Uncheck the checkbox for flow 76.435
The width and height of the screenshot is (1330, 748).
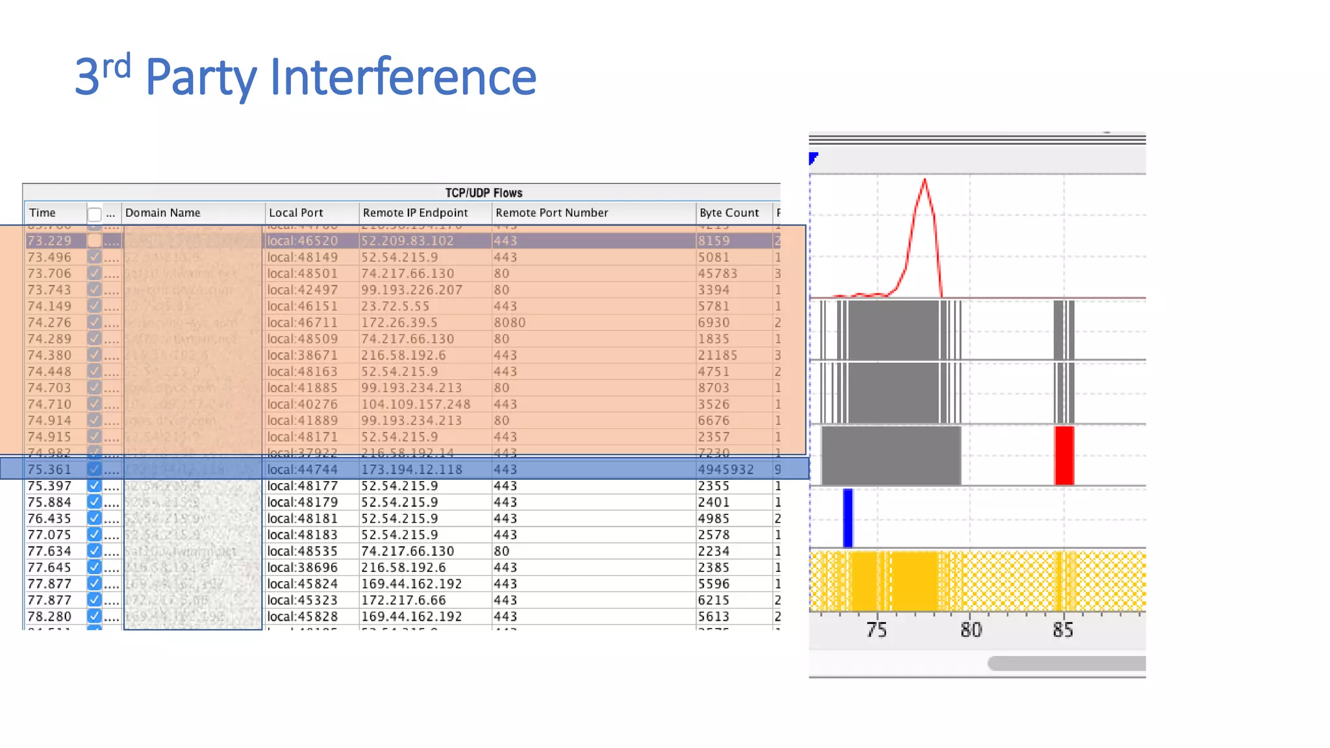tap(94, 518)
